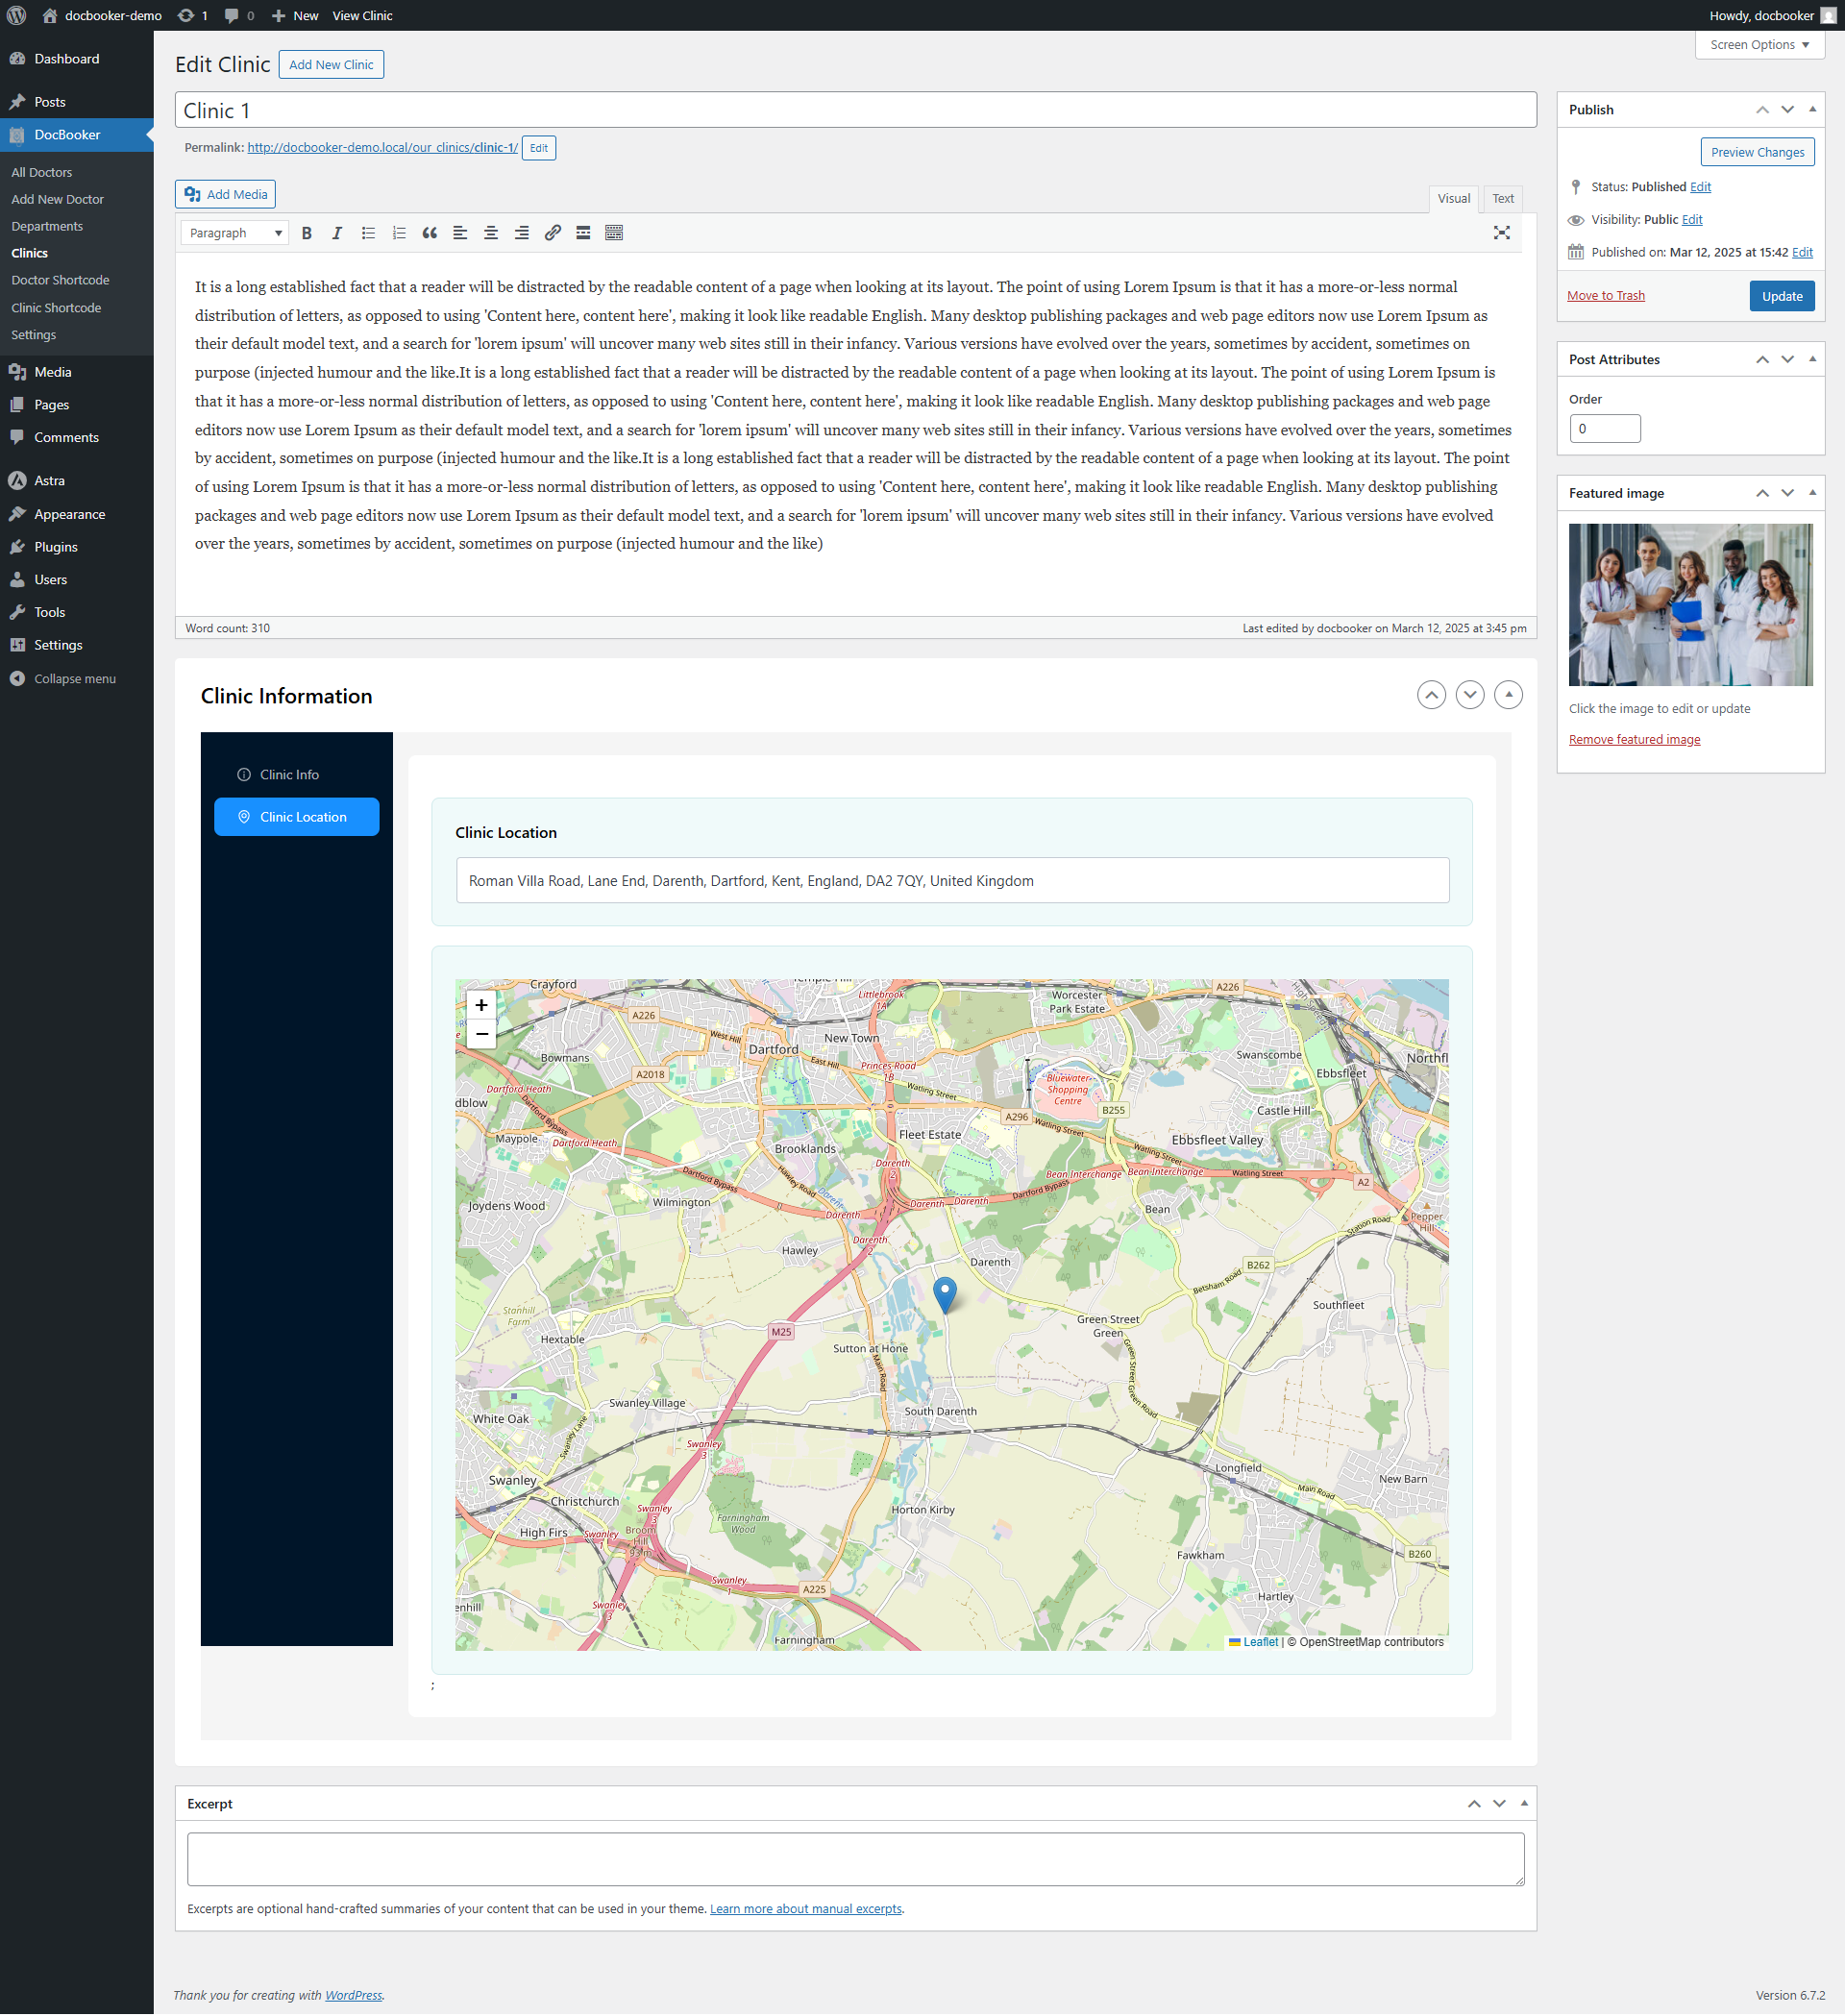The height and width of the screenshot is (2016, 1845).
Task: Click the Add Media button
Action: coord(226,195)
